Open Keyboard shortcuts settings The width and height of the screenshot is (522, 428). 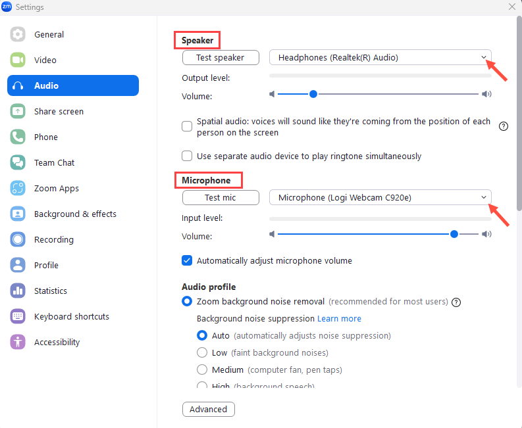73,316
